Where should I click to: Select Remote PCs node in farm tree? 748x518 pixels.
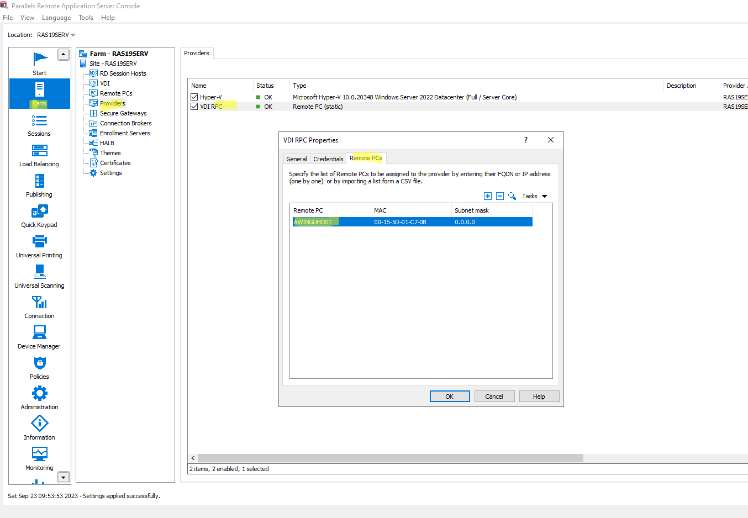pyautogui.click(x=116, y=93)
